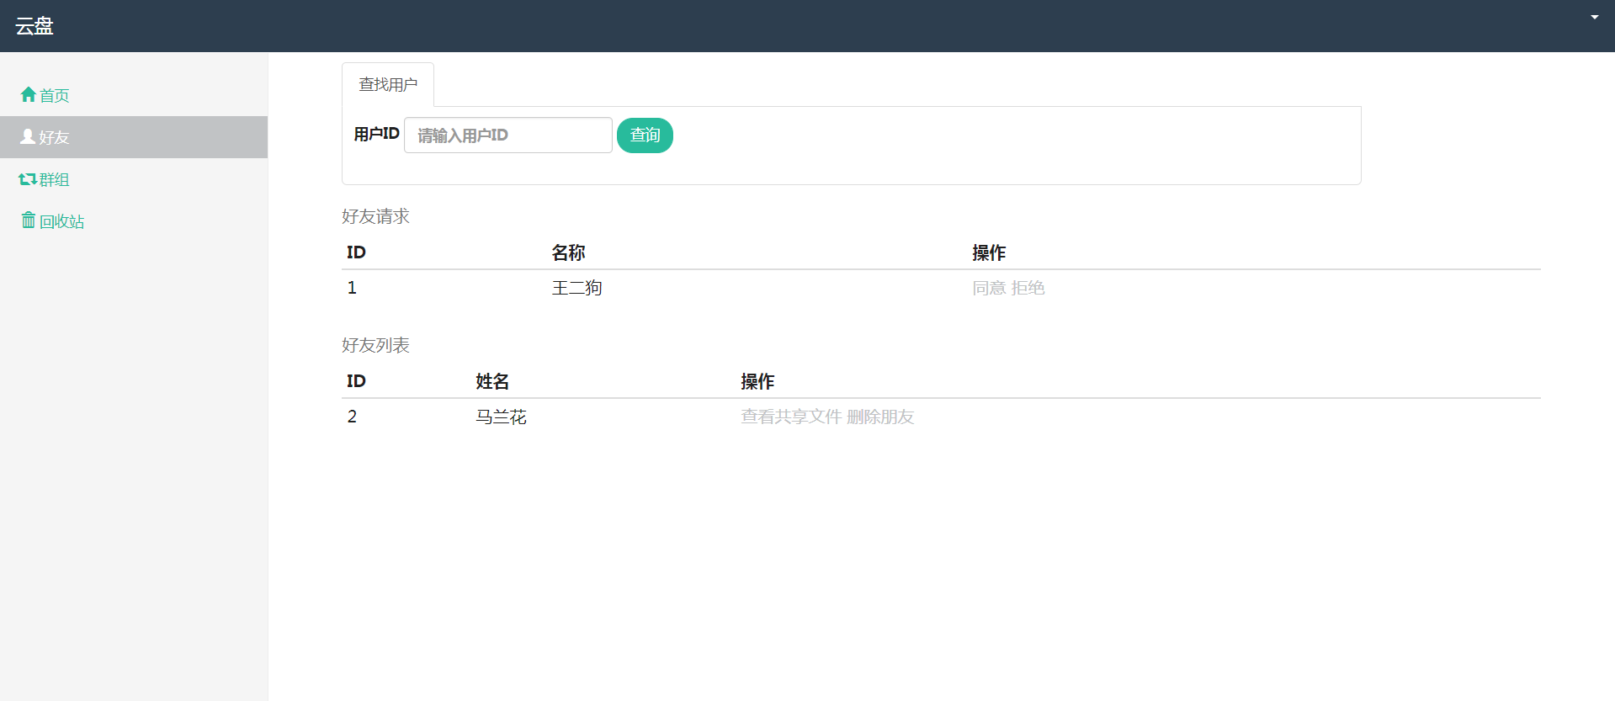Click the arrows icon beside 群组

coord(28,179)
